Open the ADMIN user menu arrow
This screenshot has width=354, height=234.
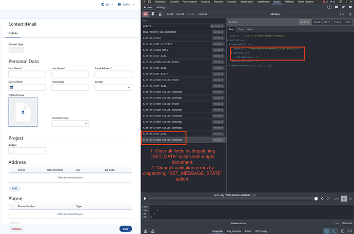[133, 5]
